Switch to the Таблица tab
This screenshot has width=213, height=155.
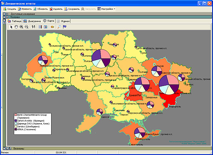point(14,21)
